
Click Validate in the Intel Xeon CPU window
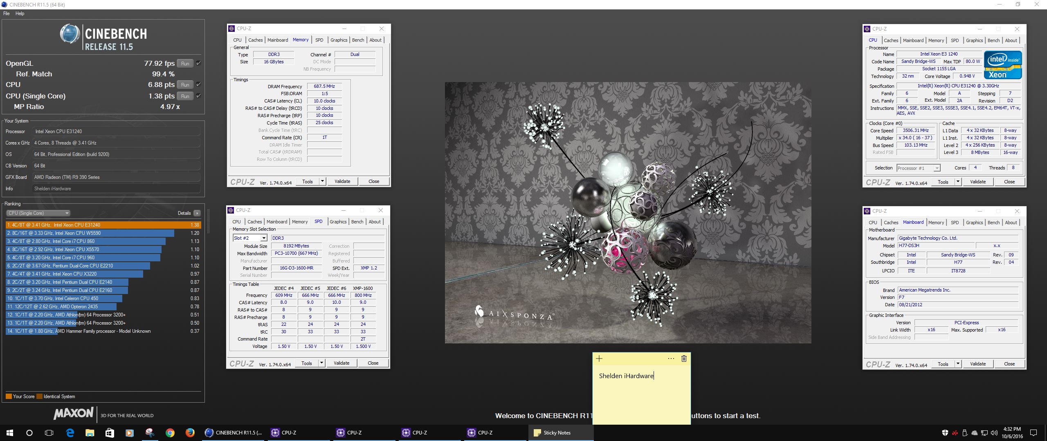coord(978,182)
